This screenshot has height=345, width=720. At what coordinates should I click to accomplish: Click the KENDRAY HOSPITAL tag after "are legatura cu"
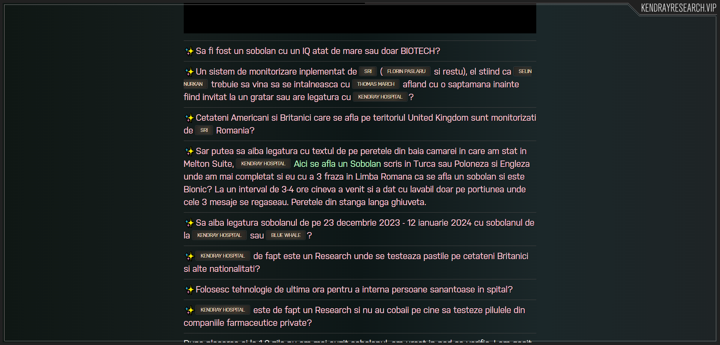click(x=380, y=97)
